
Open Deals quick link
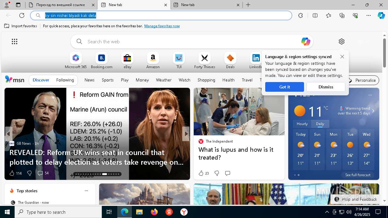230,61
